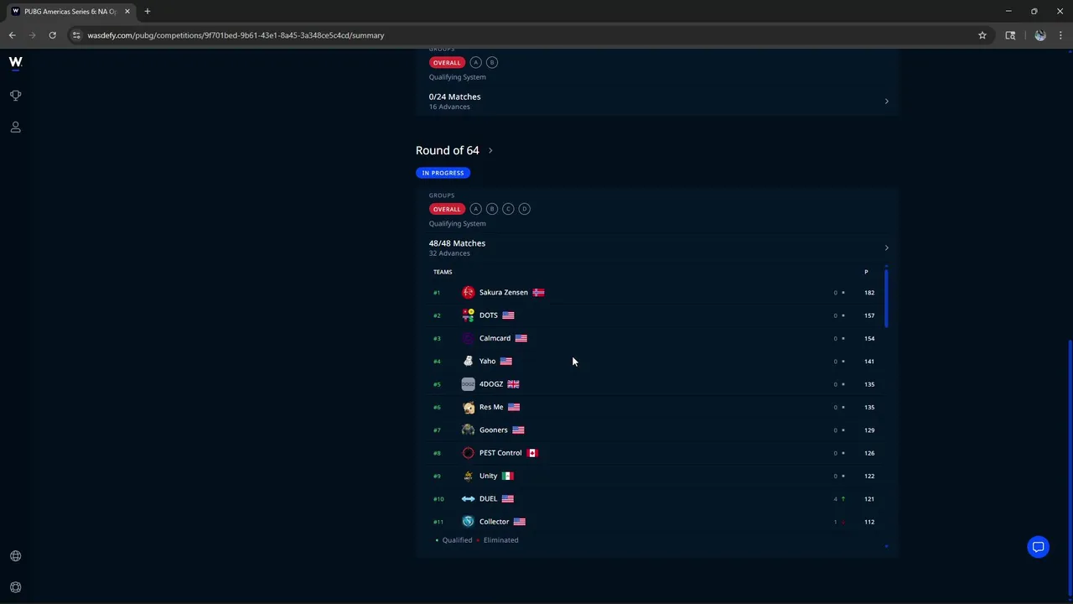Click the DUEL team logo
Viewport: 1073px width, 604px height.
(468, 498)
